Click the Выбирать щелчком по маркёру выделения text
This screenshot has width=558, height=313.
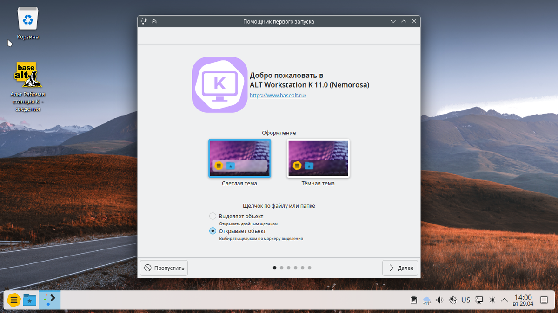pyautogui.click(x=261, y=238)
